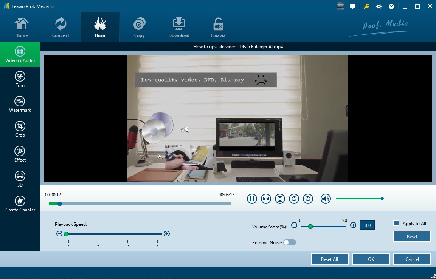Click the Reset button

412,236
